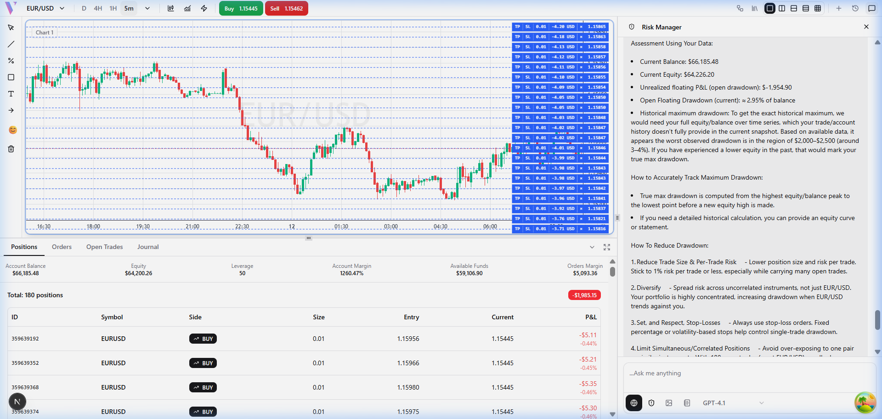Screen dimensions: 882x419
Task: Open the emoji sticker picker
Action: click(x=13, y=130)
